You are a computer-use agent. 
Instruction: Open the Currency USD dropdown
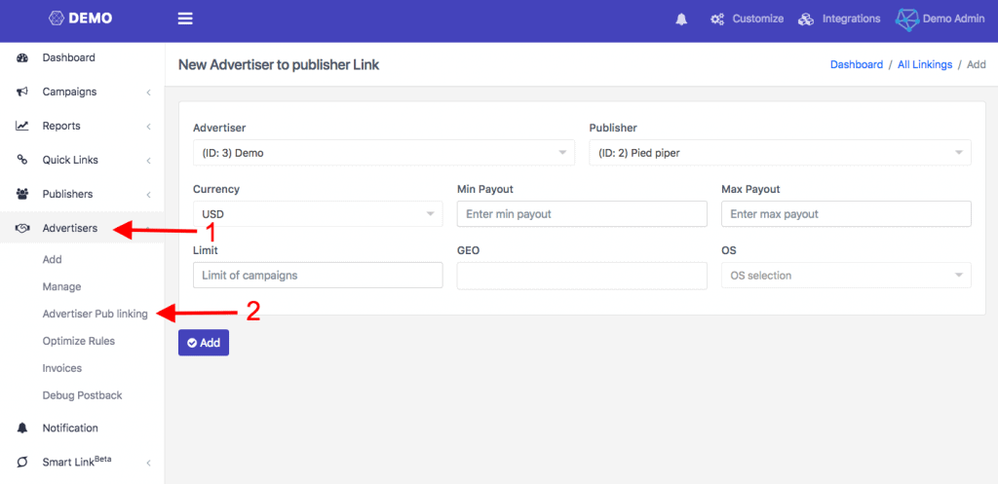click(318, 214)
